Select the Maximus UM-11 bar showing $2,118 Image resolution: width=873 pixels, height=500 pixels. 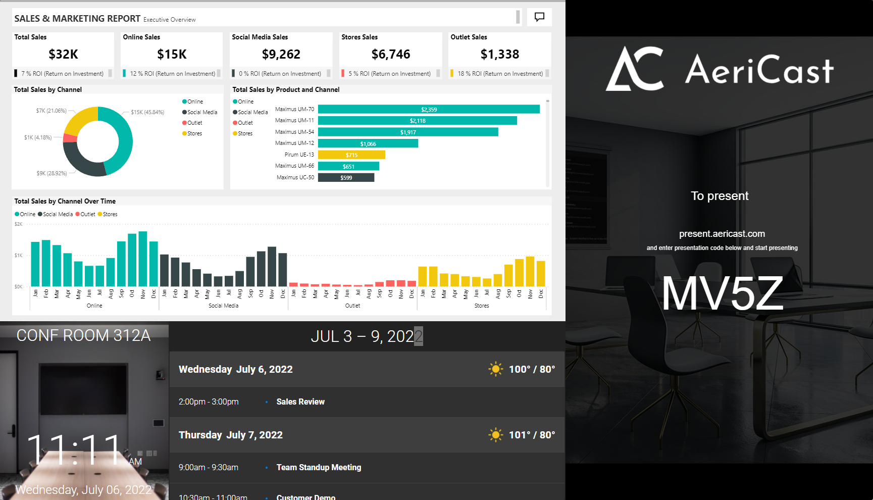pos(418,121)
